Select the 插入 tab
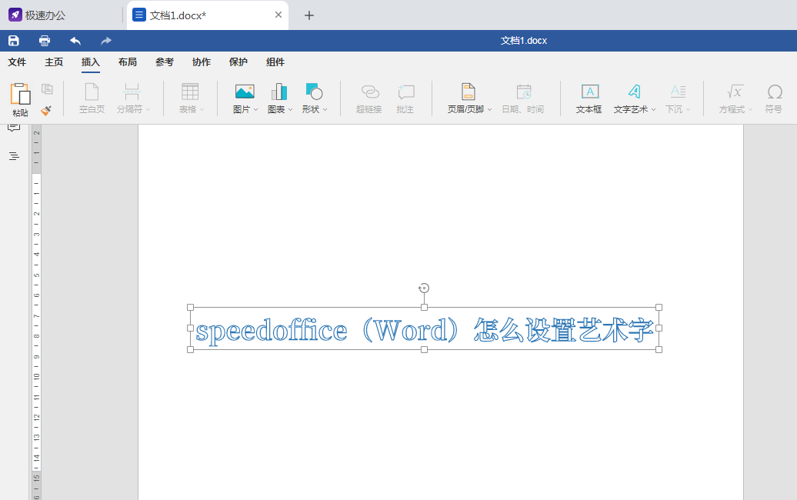This screenshot has width=797, height=500. (x=91, y=62)
